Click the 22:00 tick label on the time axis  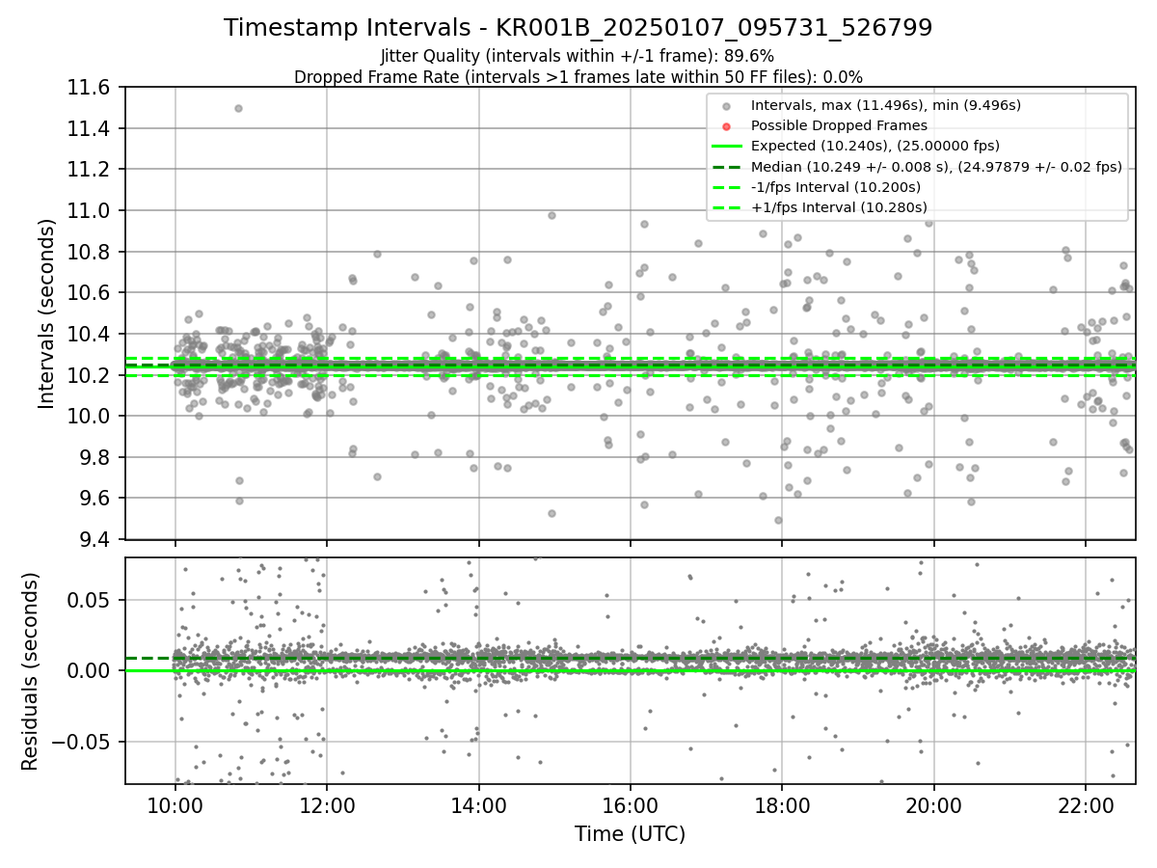[x=1086, y=805]
